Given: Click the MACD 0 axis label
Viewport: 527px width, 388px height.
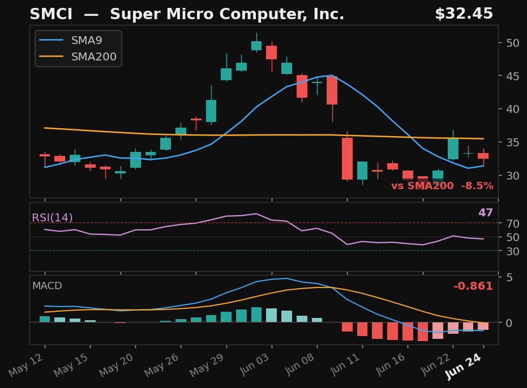Looking at the screenshot, I should (509, 323).
